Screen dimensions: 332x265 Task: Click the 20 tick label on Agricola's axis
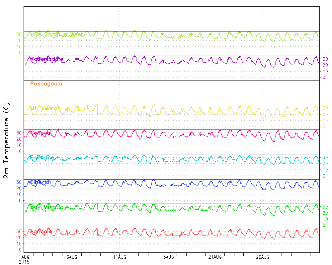click(19, 237)
